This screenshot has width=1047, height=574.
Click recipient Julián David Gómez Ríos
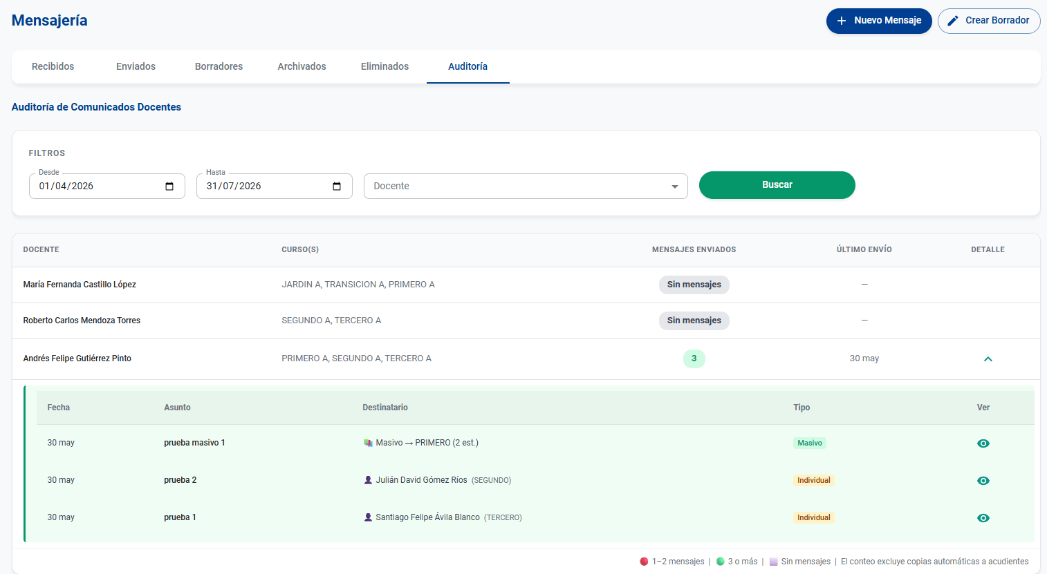point(421,480)
